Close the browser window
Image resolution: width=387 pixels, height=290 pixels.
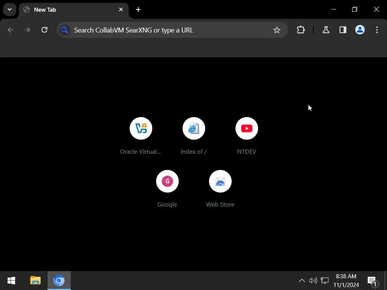click(376, 9)
